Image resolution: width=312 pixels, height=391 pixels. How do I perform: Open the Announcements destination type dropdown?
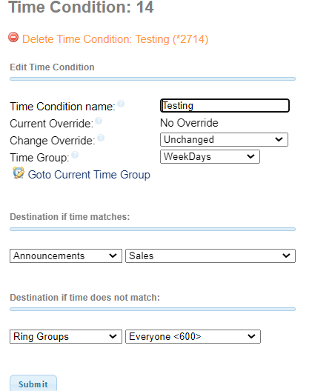(66, 255)
